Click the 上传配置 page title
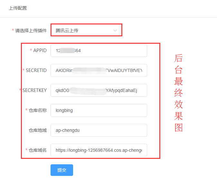Image resolution: width=217 pixels, height=191 pixels. tap(18, 8)
